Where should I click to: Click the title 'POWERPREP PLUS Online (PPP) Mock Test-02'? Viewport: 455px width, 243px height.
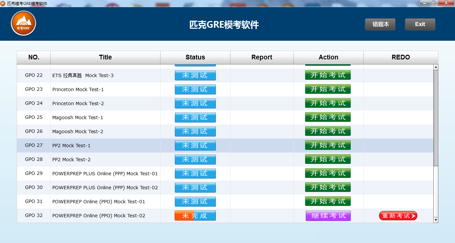pos(105,188)
